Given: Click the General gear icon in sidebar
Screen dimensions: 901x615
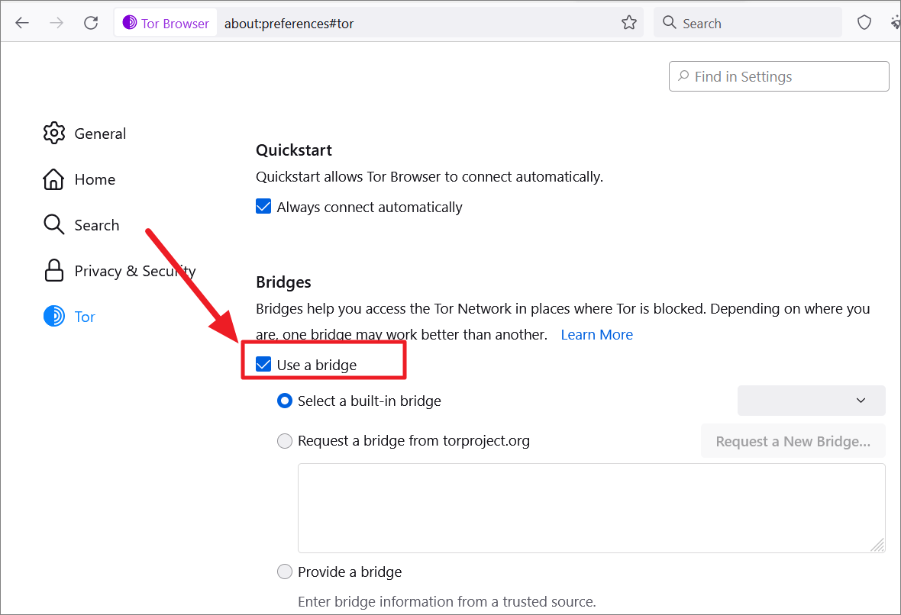Looking at the screenshot, I should click(54, 134).
